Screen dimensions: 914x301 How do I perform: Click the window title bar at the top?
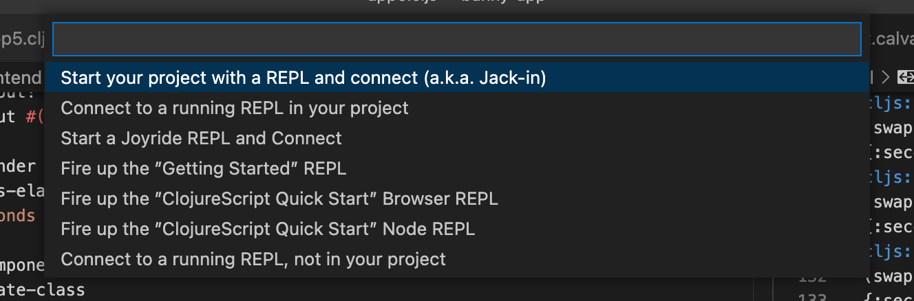pos(456,5)
